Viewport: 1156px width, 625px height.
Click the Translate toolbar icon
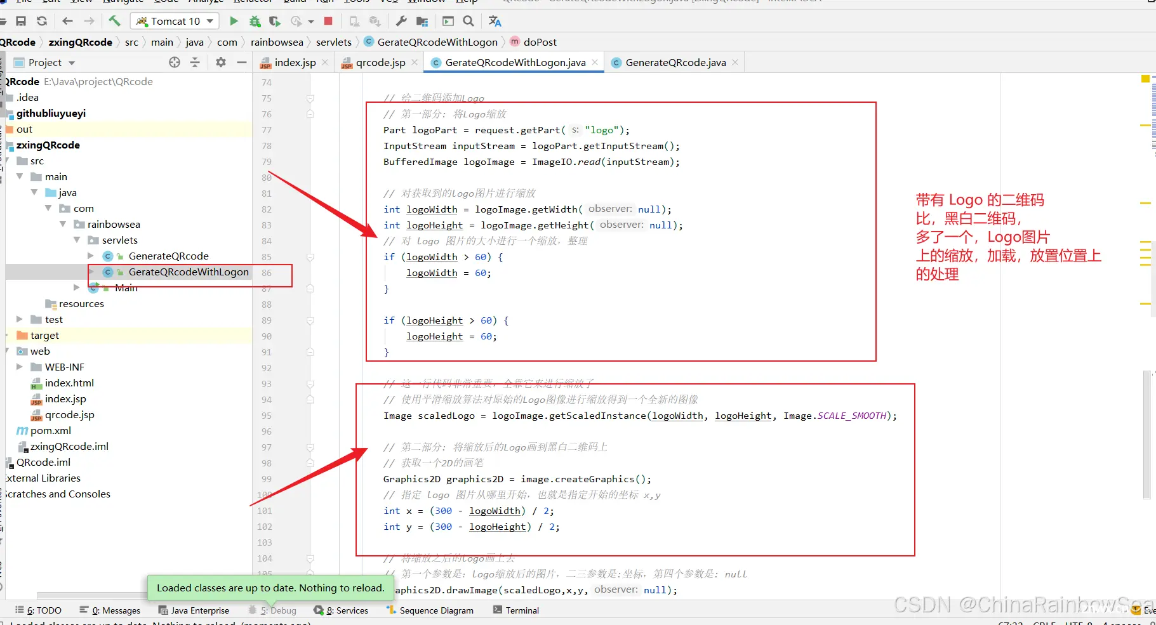(495, 21)
